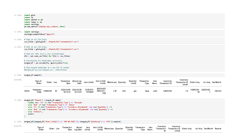Click the import glob code cell
This screenshot has height=133, width=238.
[124, 21]
